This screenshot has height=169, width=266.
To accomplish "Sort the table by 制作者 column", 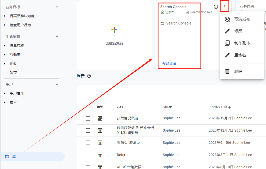I will pos(167,107).
